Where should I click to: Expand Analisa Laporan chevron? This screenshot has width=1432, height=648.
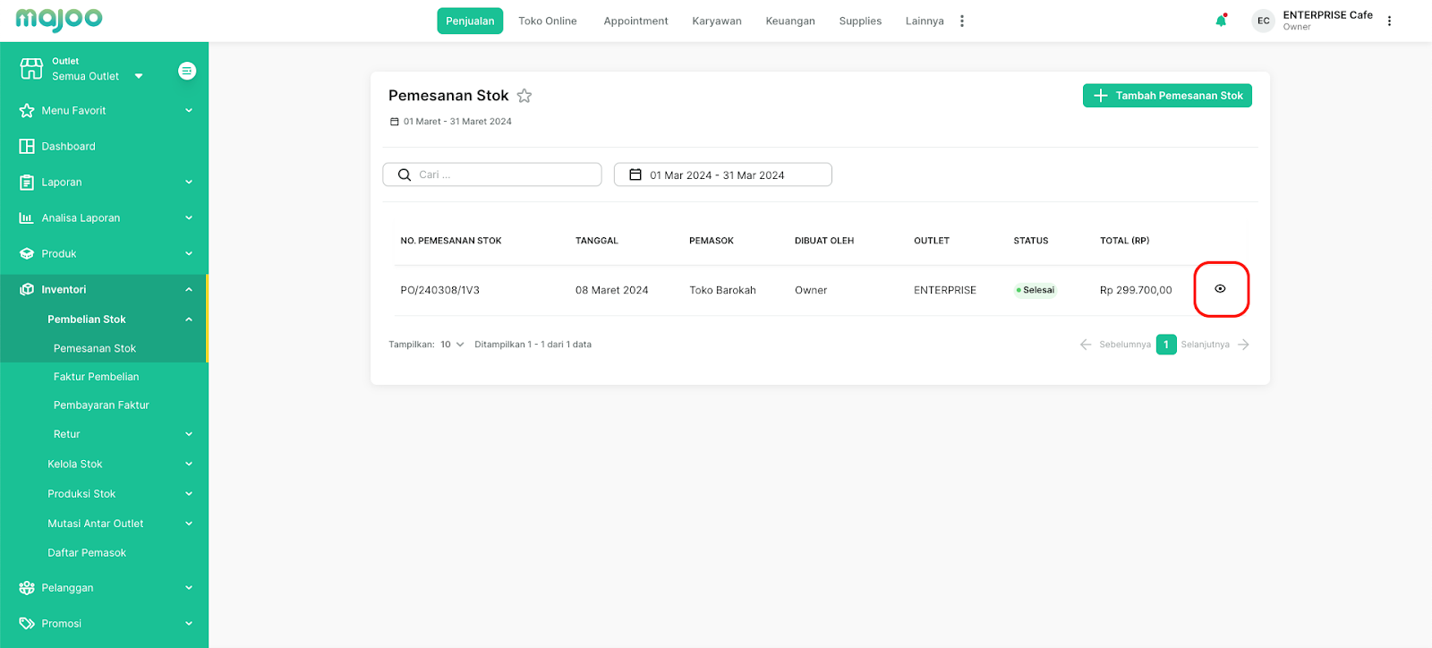tap(189, 218)
